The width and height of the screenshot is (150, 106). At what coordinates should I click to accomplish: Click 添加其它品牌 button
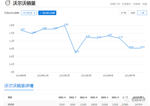tap(47, 13)
